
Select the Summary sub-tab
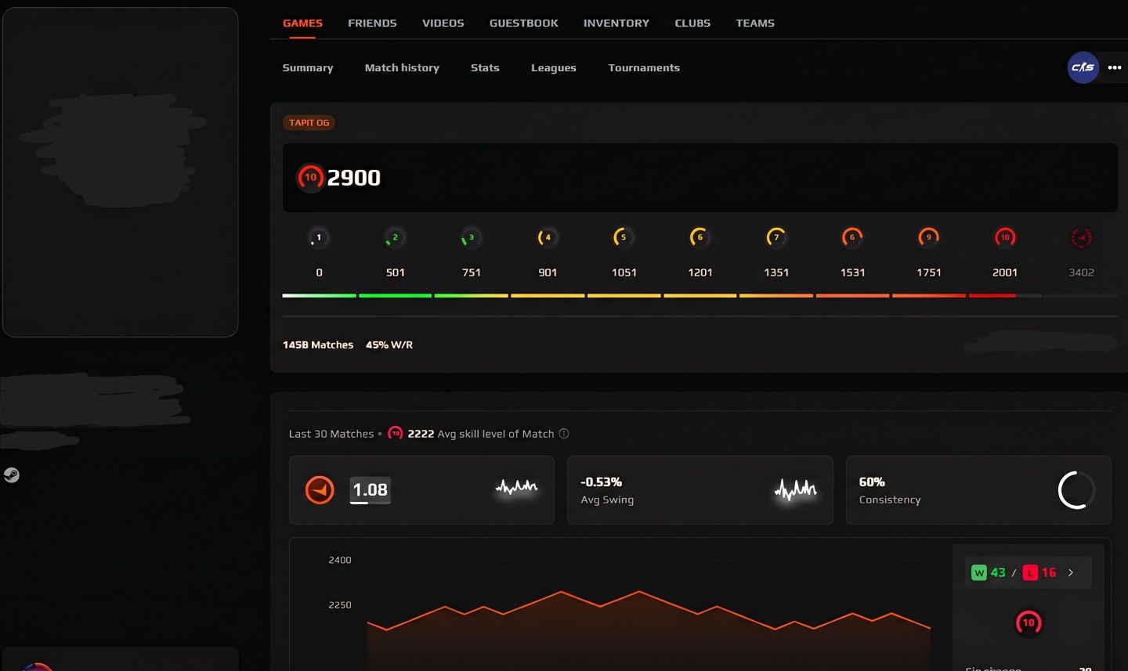click(308, 68)
